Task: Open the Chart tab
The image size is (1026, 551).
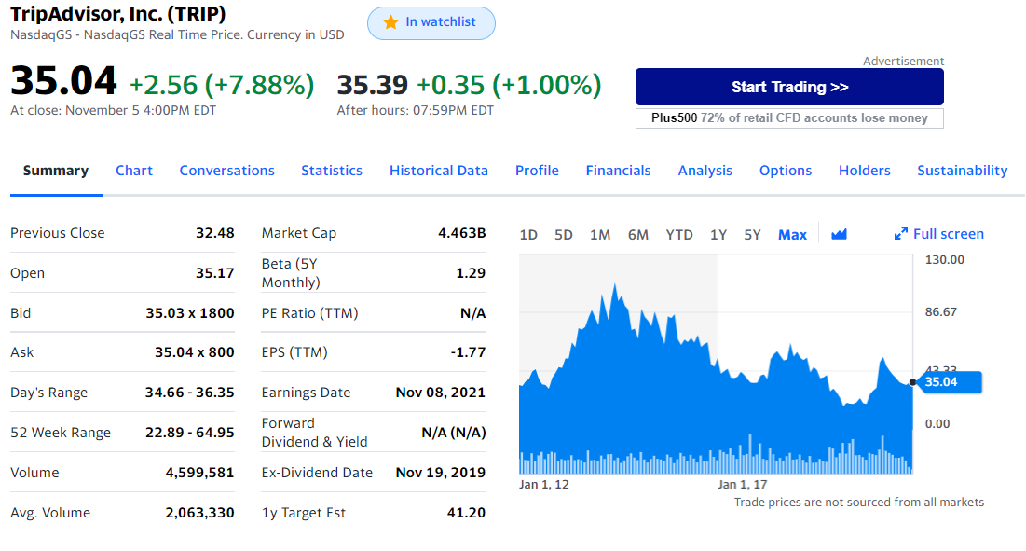Action: click(134, 171)
